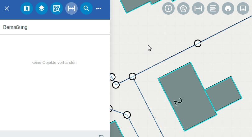
Task: Select the ruler measure tool
Action: click(213, 8)
